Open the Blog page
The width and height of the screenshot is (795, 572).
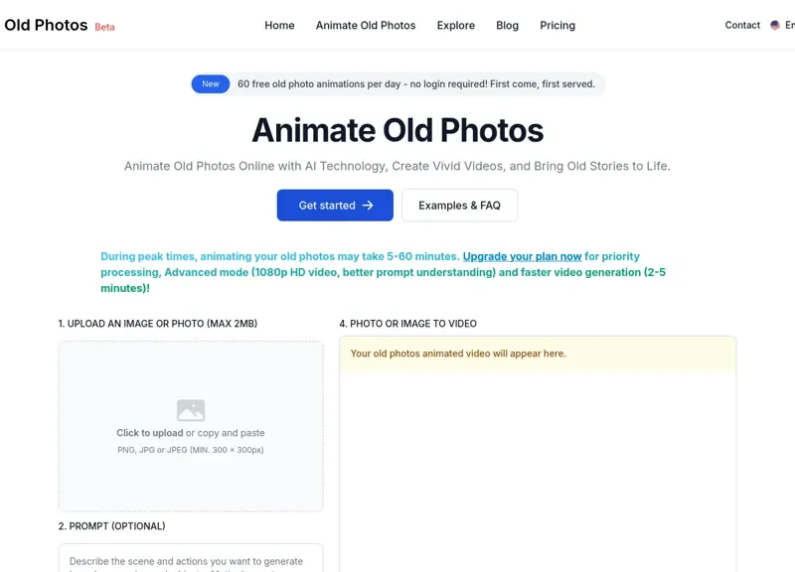coord(507,26)
